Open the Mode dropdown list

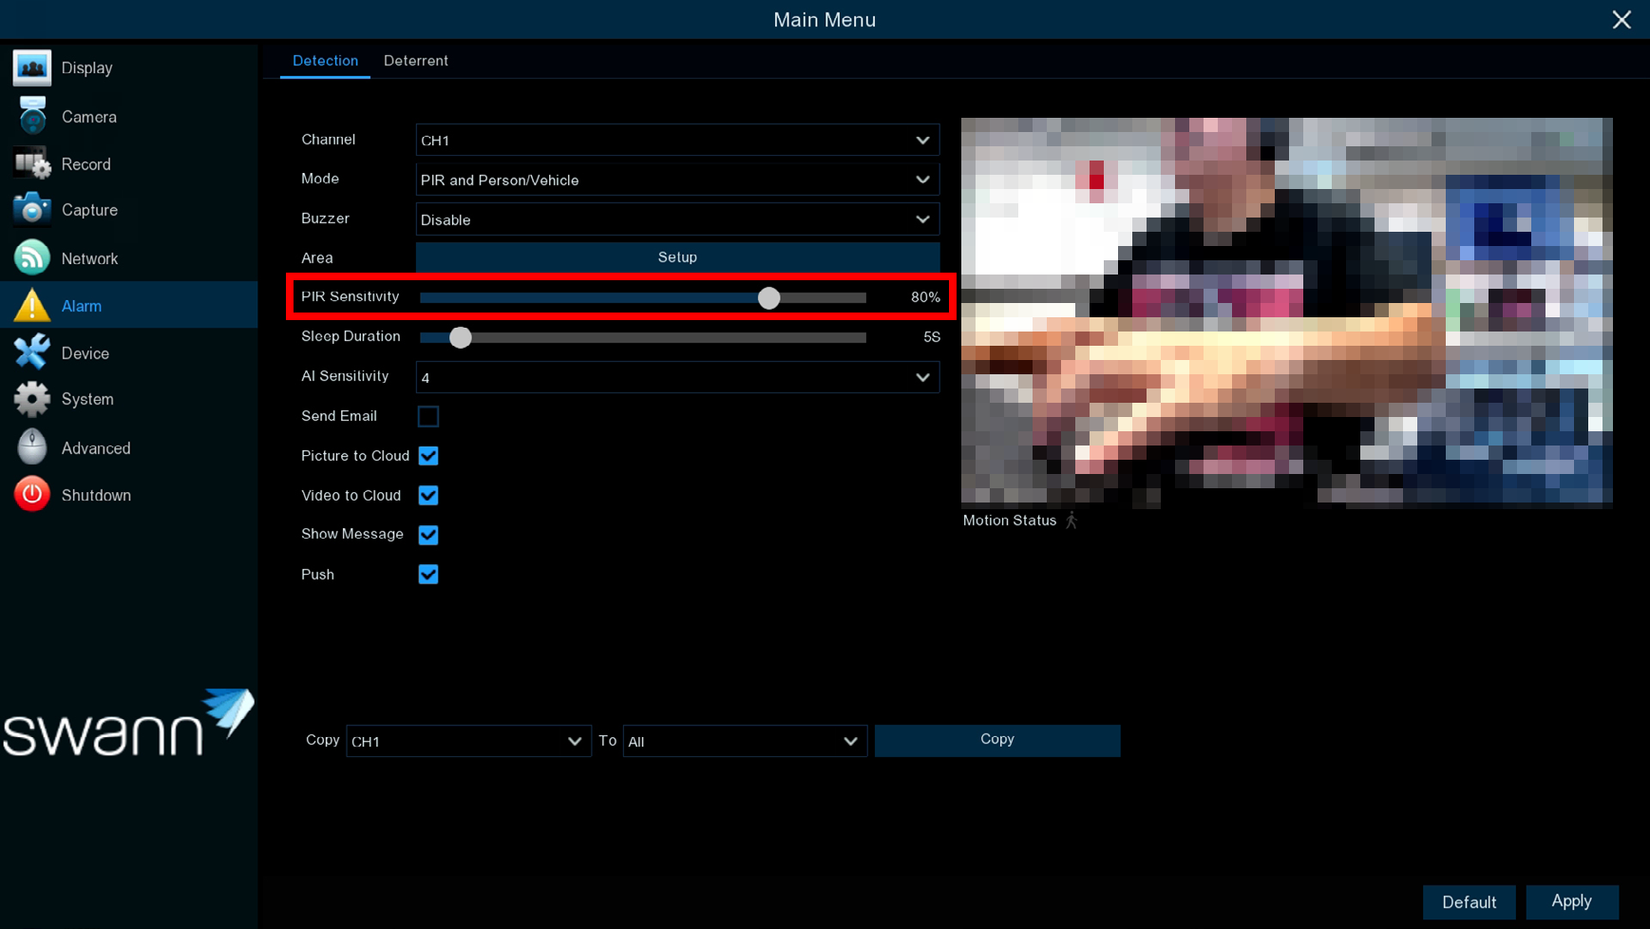coord(677,180)
